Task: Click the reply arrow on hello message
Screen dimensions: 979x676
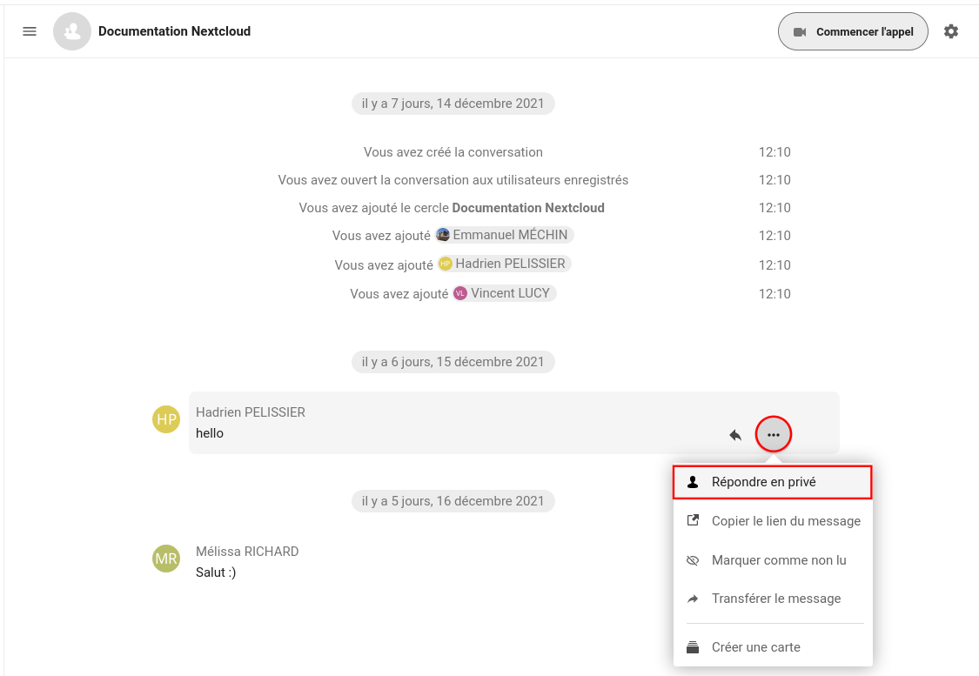Action: click(x=735, y=434)
